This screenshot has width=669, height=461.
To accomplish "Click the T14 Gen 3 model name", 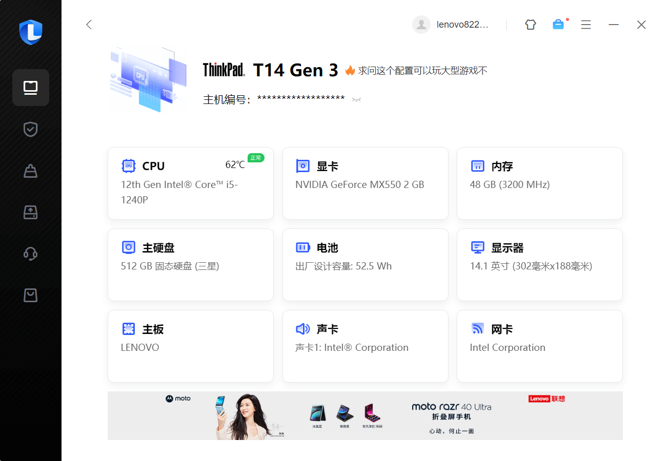I will [x=296, y=70].
